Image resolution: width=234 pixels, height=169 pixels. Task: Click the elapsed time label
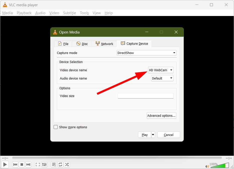pos(5,158)
